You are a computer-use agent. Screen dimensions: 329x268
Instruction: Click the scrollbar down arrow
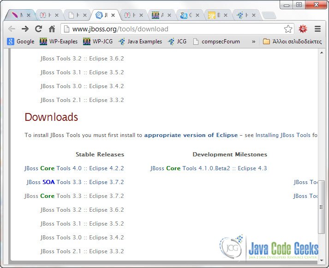[322, 261]
